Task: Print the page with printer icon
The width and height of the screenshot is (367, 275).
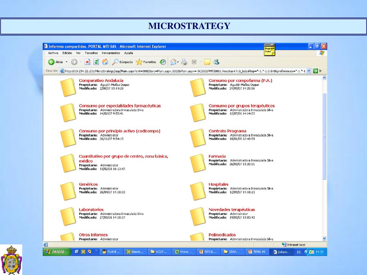Action: pos(184,62)
